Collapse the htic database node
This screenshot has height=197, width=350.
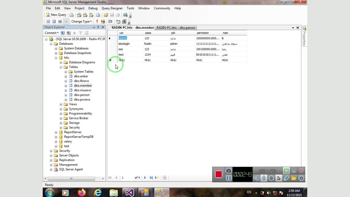(x=56, y=58)
